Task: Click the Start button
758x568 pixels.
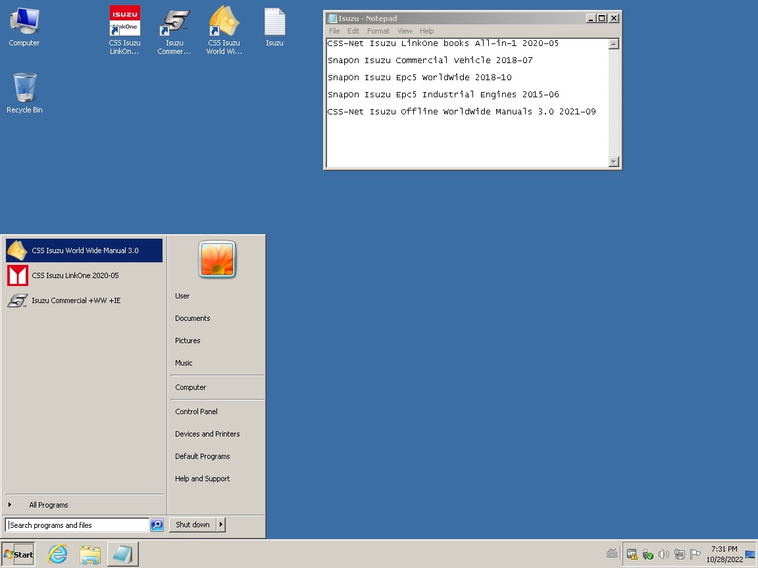Action: [18, 554]
